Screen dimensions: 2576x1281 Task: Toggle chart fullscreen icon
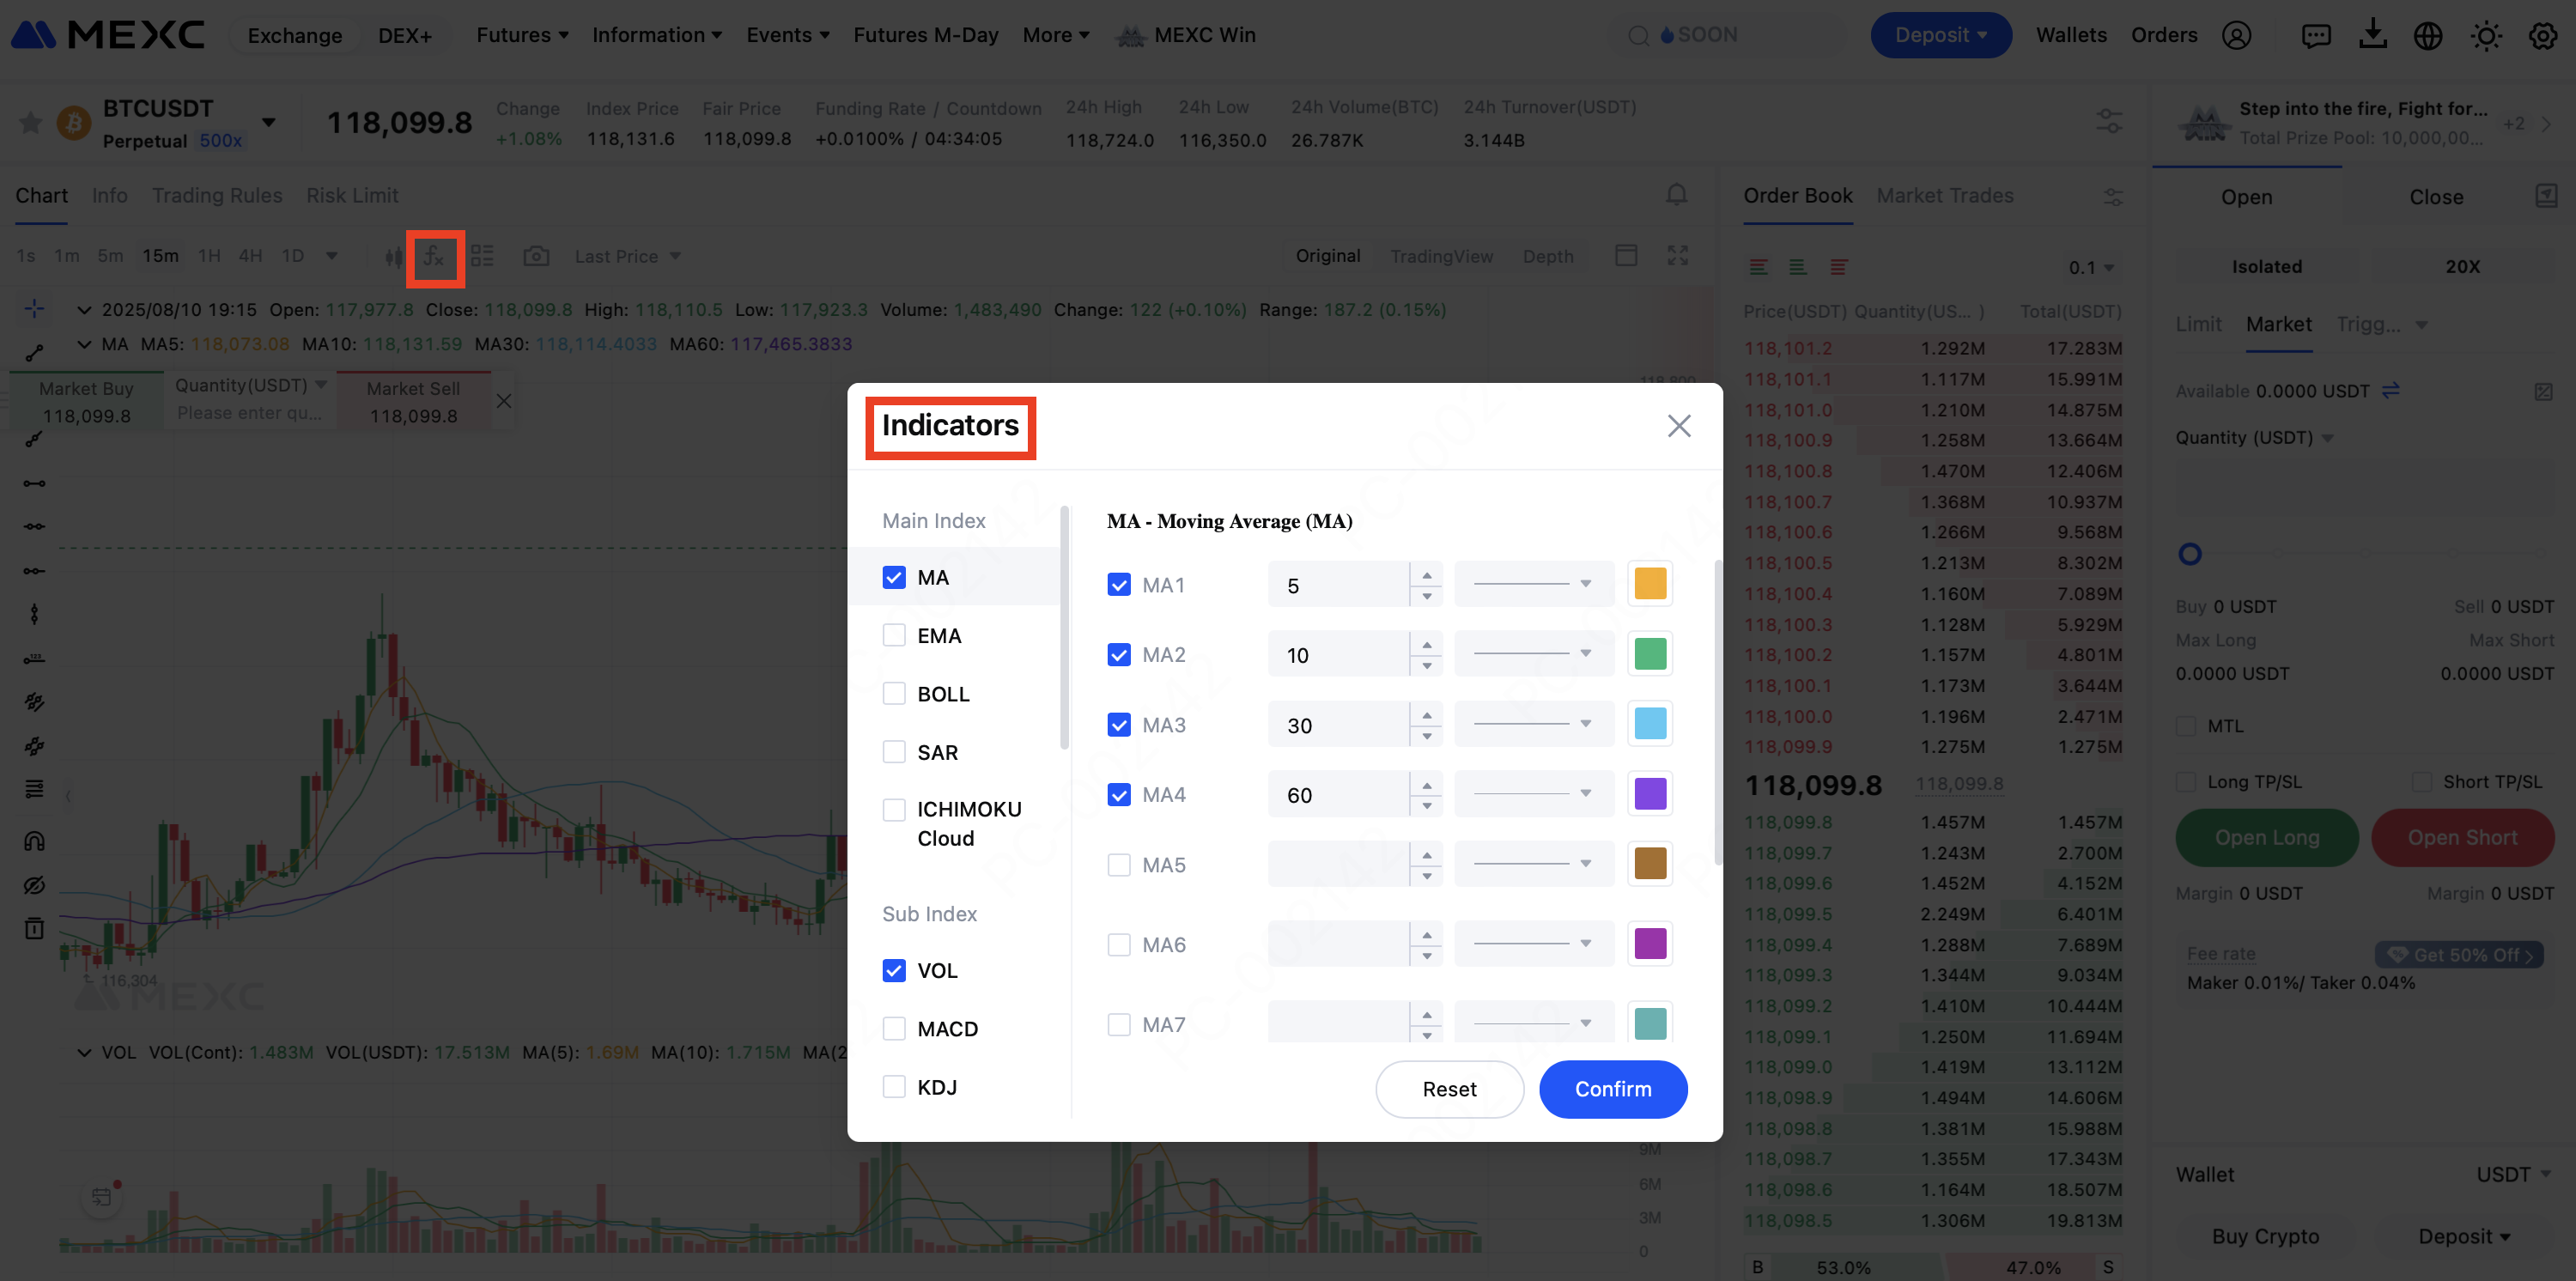(x=1677, y=256)
